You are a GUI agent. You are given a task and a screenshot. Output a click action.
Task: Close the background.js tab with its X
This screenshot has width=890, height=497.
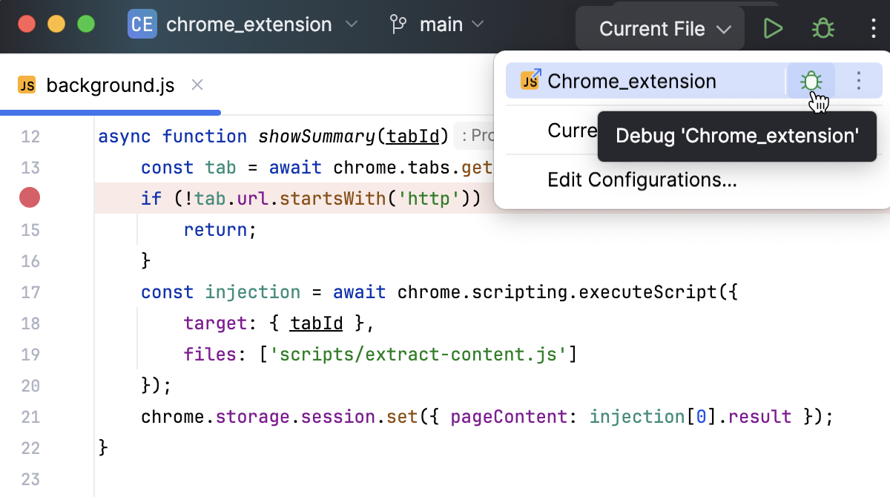click(x=197, y=85)
